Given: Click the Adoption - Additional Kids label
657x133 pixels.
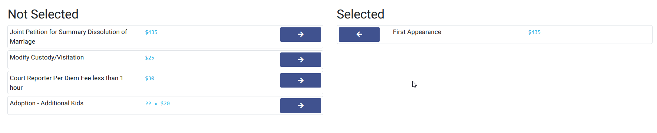Looking at the screenshot, I should click(46, 103).
